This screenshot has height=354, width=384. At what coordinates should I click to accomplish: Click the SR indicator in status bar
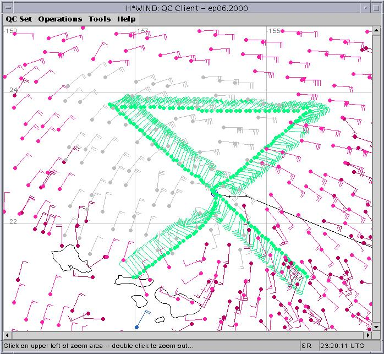point(306,346)
